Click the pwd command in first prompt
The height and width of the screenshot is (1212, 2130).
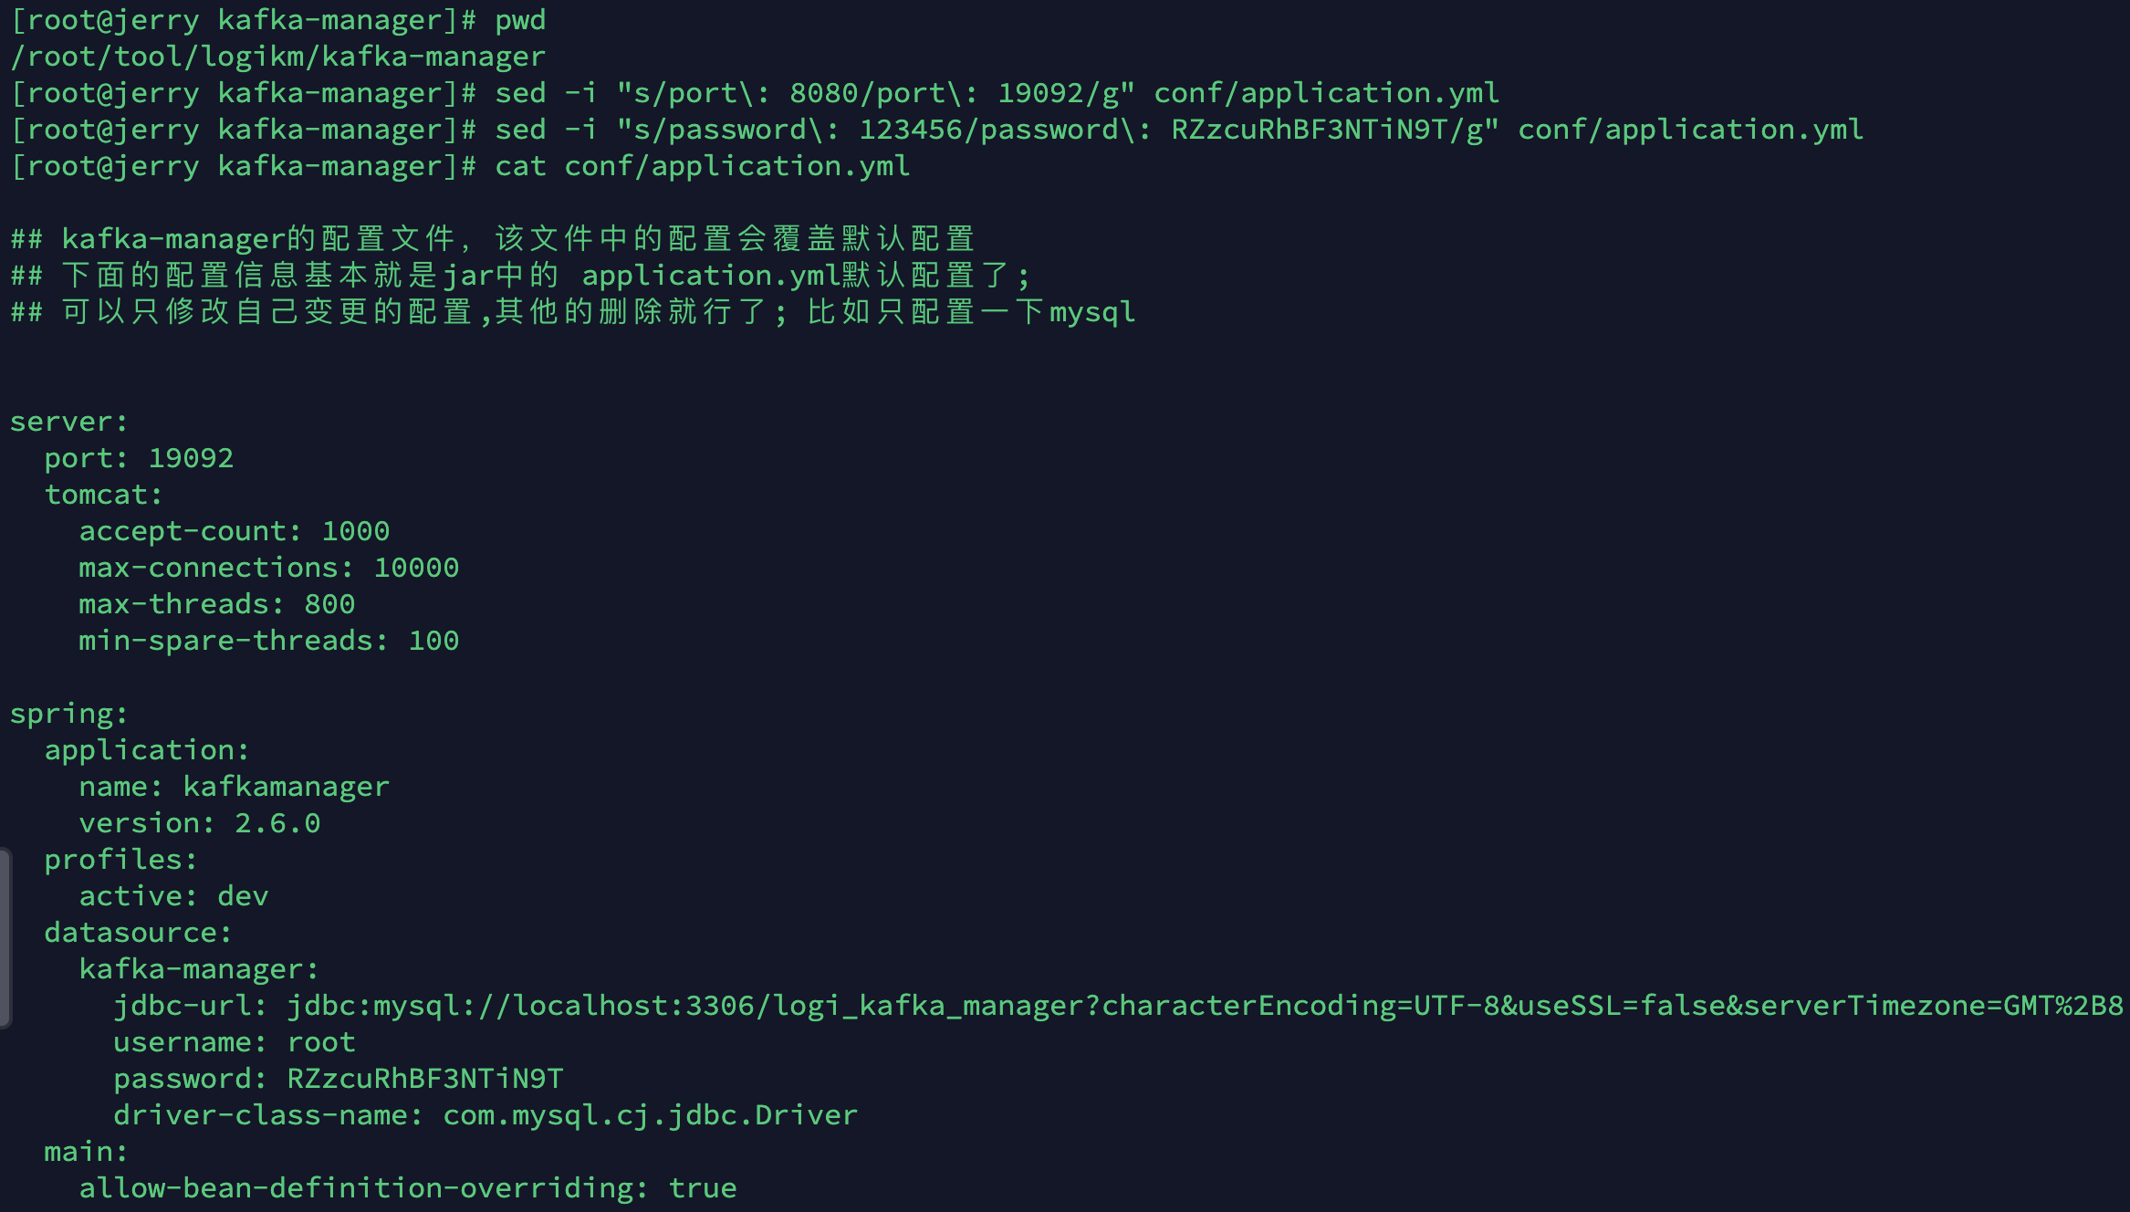520,20
